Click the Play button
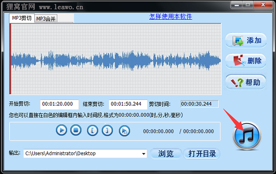This screenshot has height=174, width=276. [x=62, y=130]
